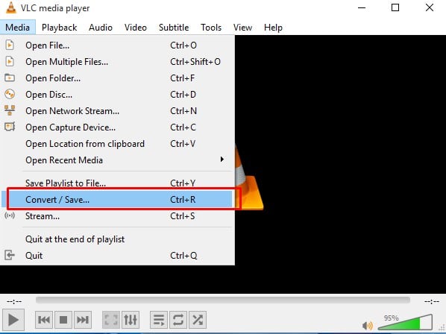The width and height of the screenshot is (446, 334).
Task: Choose Quit from Media menu
Action: click(x=117, y=256)
